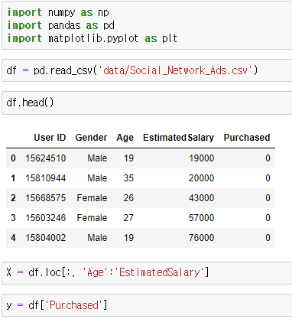Click the 'import pandas as pd' line
This screenshot has height=319, width=292.
tap(61, 25)
